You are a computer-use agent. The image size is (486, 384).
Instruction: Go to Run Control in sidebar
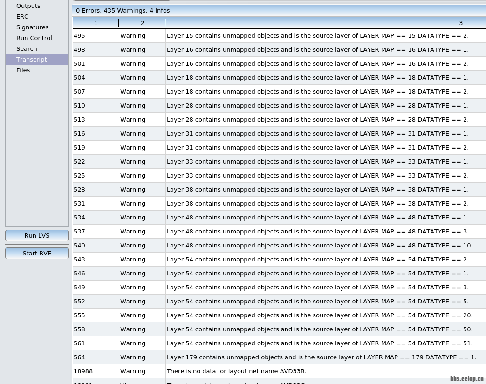click(34, 38)
